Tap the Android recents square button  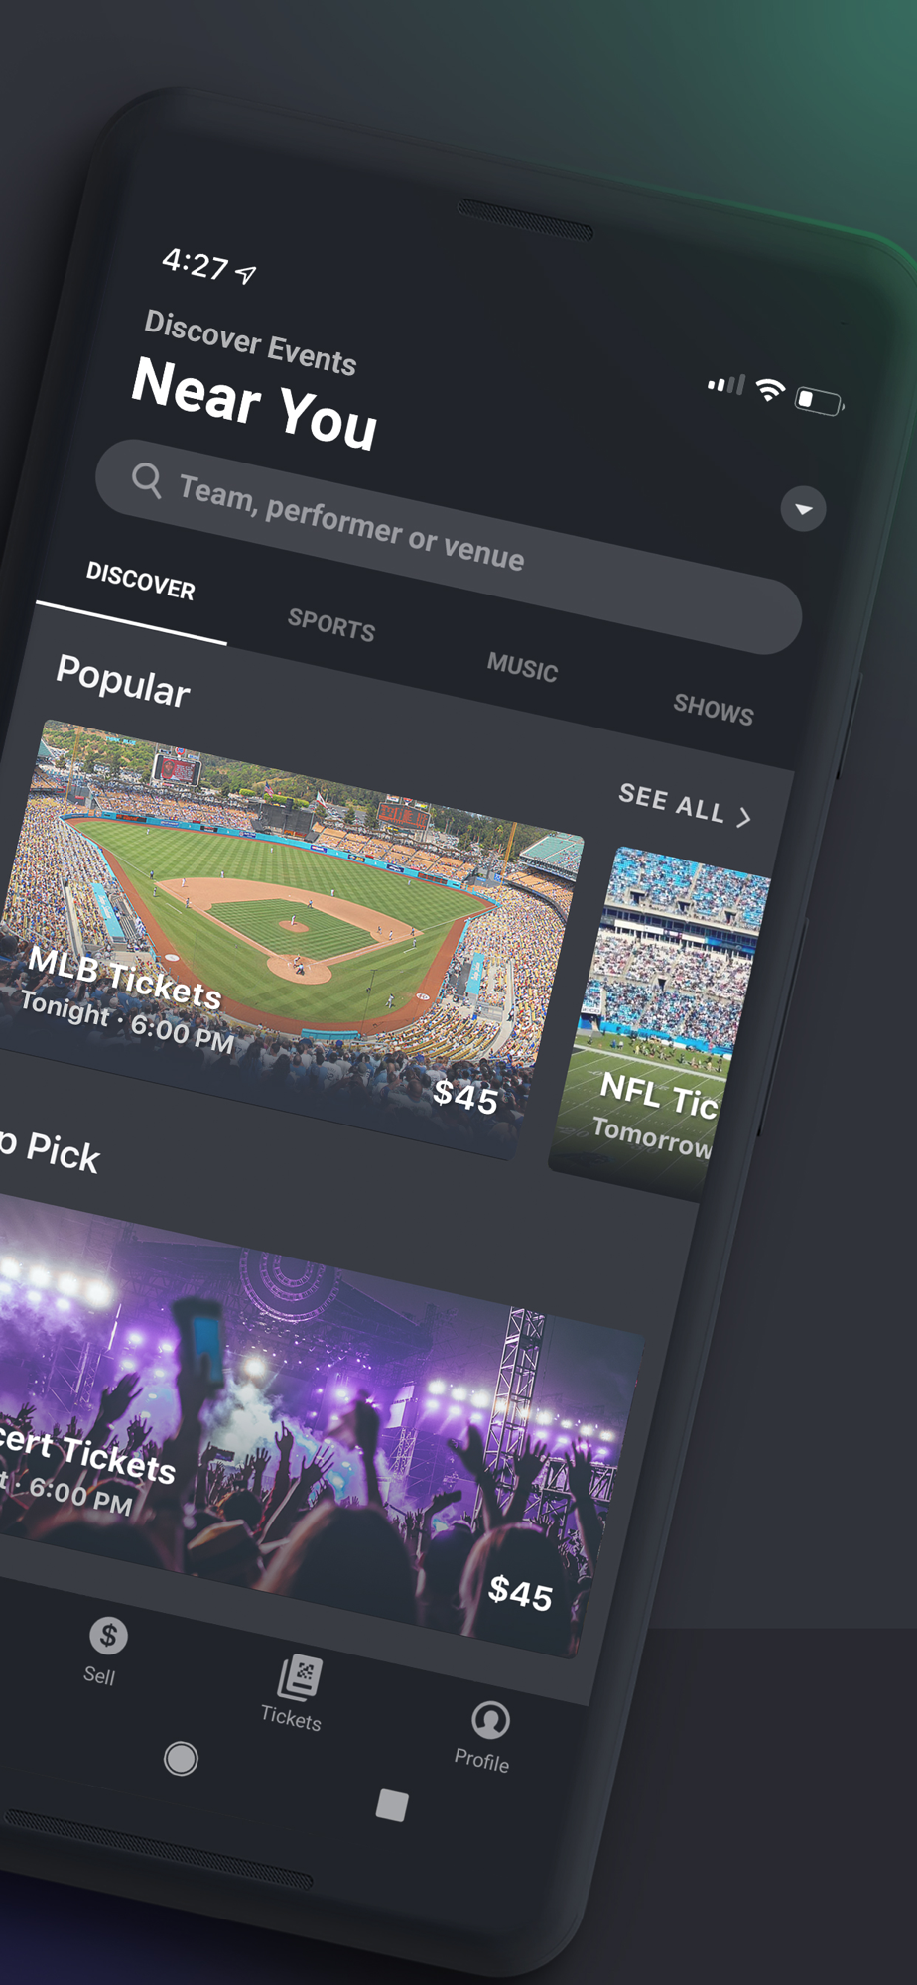392,1805
